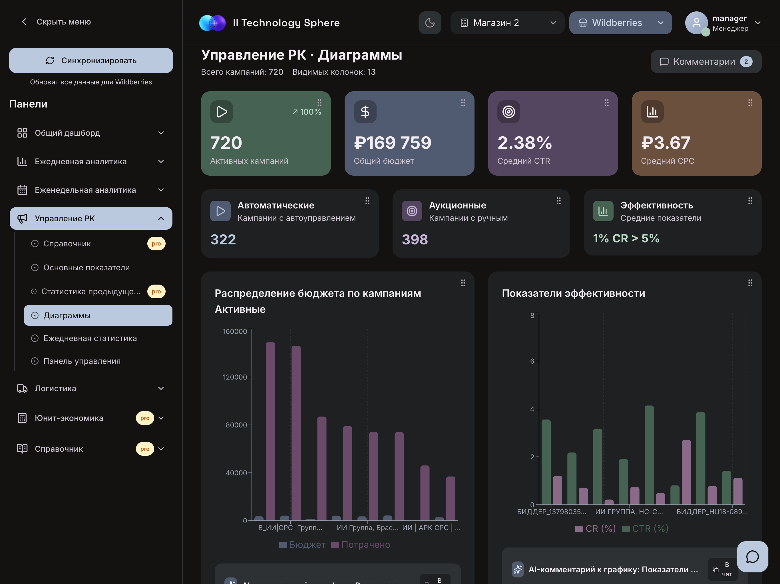
Task: Click the dollar icon on Общий бюджет card
Action: coord(365,112)
